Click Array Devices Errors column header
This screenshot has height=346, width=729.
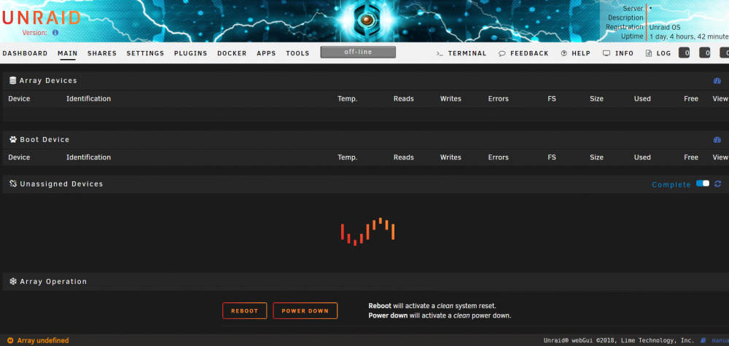pos(498,98)
